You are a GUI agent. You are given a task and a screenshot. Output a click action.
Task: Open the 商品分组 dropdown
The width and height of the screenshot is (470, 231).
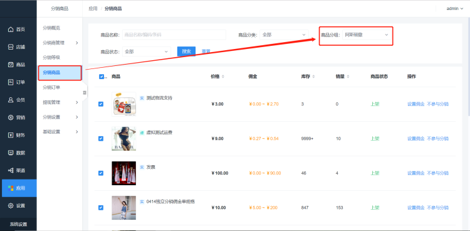[367, 35]
